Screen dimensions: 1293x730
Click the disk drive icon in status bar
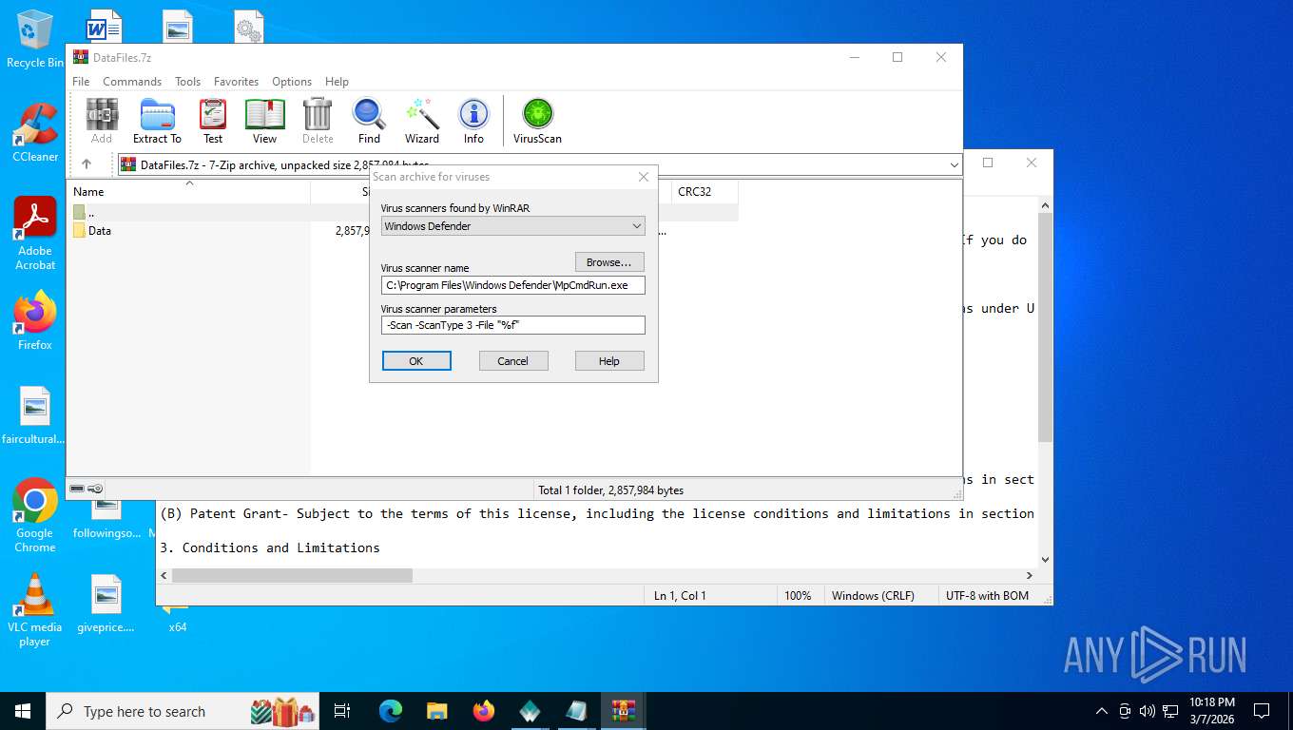pyautogui.click(x=77, y=489)
